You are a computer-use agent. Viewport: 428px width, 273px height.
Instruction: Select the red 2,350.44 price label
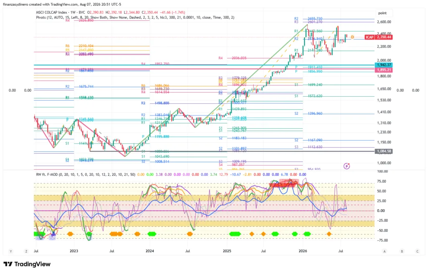pos(384,37)
